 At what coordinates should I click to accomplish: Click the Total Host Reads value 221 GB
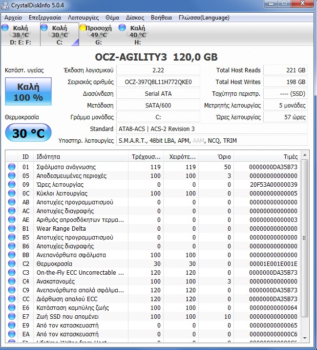click(x=286, y=70)
